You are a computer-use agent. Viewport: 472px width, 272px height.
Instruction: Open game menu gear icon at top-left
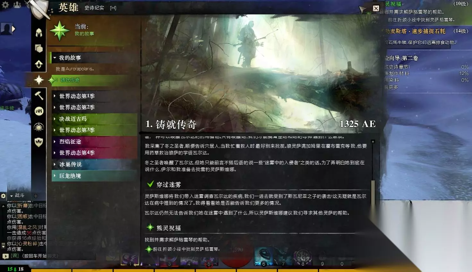5,5
